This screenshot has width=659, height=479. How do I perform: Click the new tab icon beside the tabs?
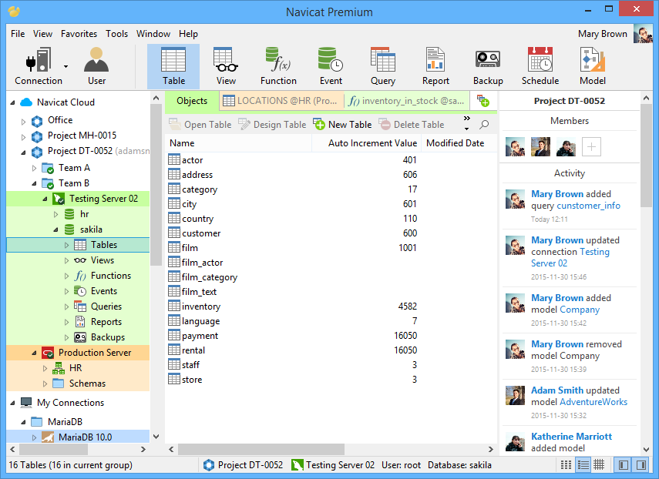(483, 101)
